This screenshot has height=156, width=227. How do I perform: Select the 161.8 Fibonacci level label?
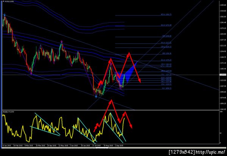(x=166, y=60)
